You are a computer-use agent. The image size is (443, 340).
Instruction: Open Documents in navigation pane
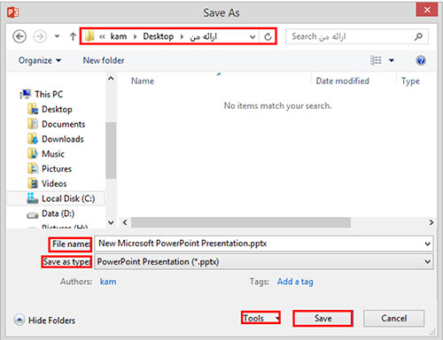point(64,124)
